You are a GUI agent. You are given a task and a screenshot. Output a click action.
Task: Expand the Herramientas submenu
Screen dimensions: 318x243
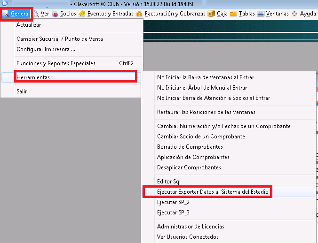click(x=75, y=77)
